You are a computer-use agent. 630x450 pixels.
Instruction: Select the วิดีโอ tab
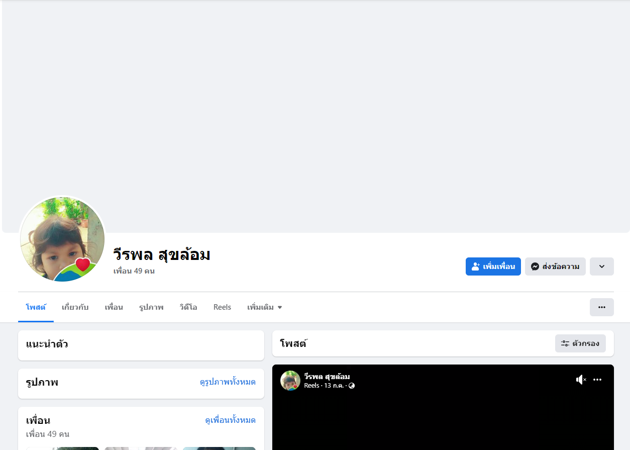188,307
